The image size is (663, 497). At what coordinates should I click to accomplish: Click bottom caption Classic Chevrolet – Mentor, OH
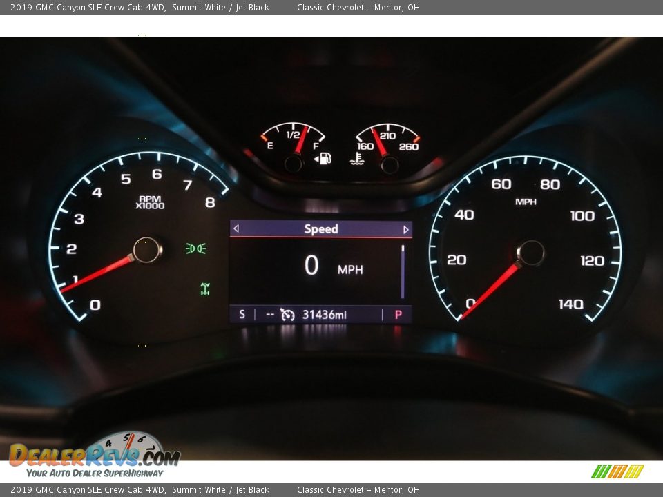[358, 490]
